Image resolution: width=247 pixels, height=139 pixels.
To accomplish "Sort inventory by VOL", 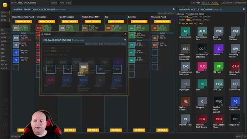I will (201, 24).
